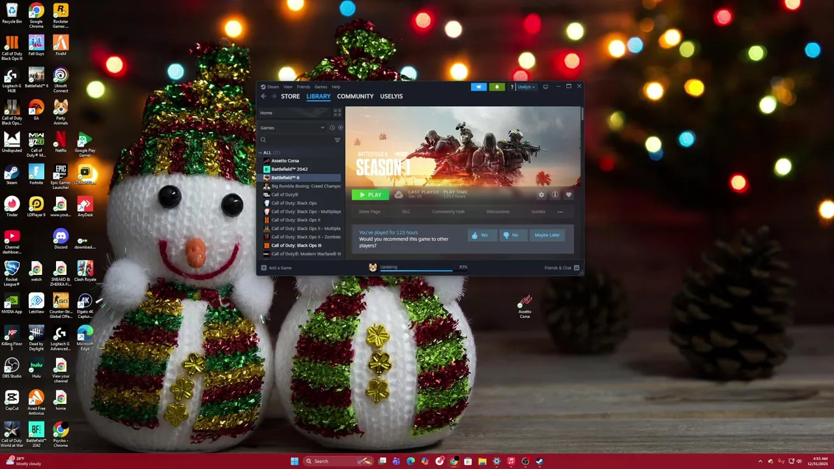Add Battlefield 6 to favorites heart icon
834x469 pixels.
569,195
